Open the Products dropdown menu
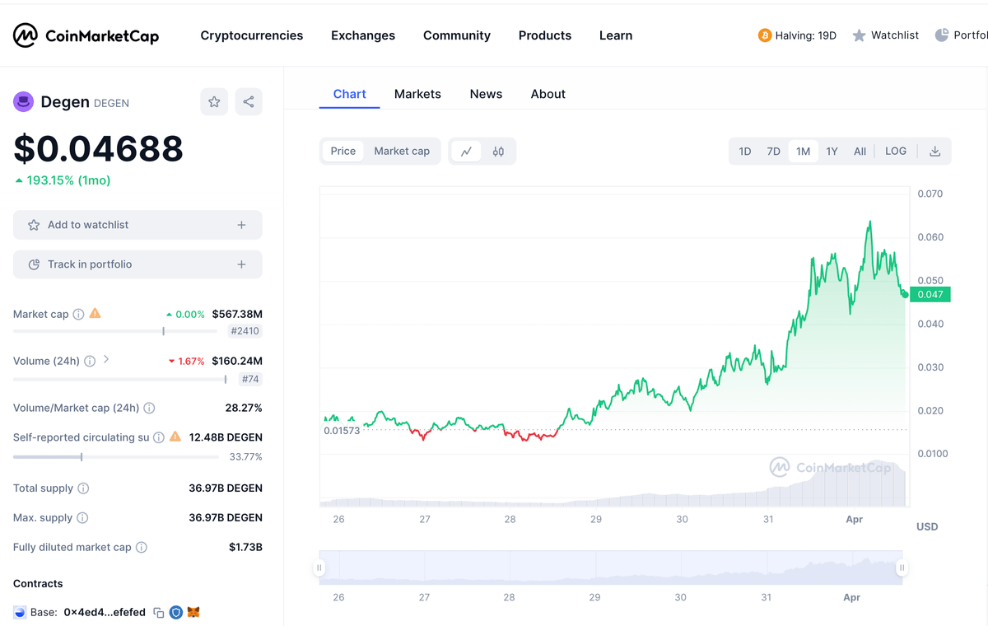The width and height of the screenshot is (988, 626). click(544, 35)
